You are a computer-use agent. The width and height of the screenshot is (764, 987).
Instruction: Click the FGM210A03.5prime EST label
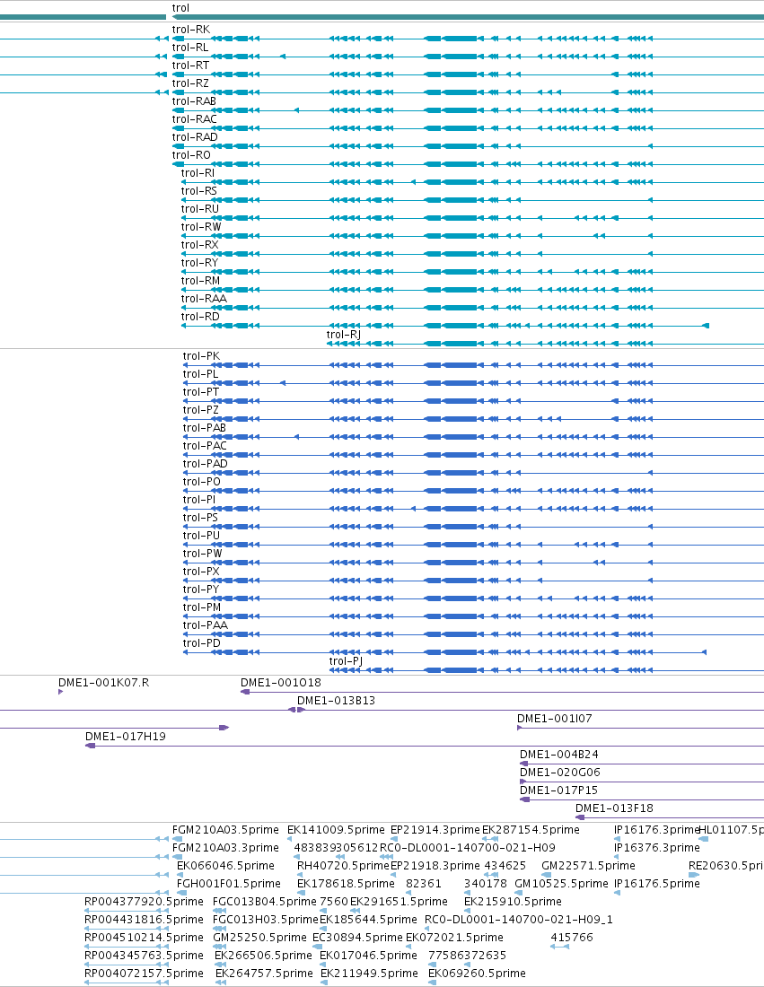pyautogui.click(x=225, y=830)
